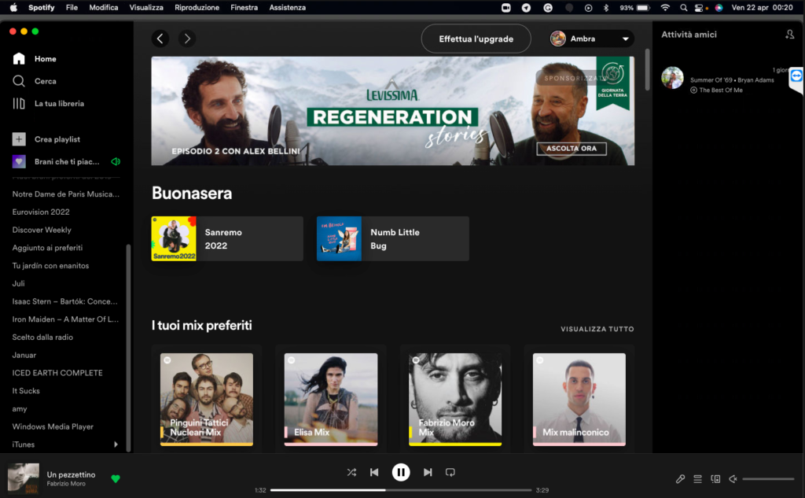Open the add friends icon
805x498 pixels.
pos(789,35)
